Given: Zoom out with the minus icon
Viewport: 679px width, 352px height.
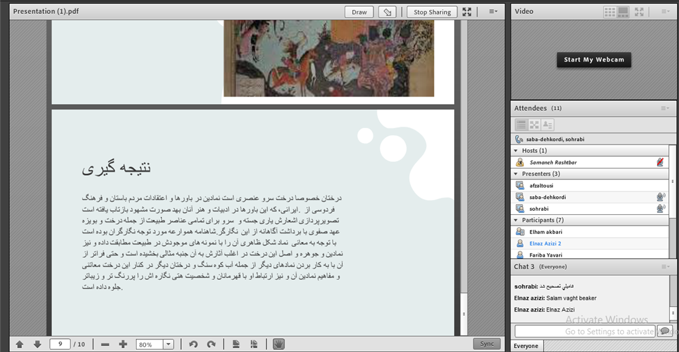Looking at the screenshot, I should (105, 344).
